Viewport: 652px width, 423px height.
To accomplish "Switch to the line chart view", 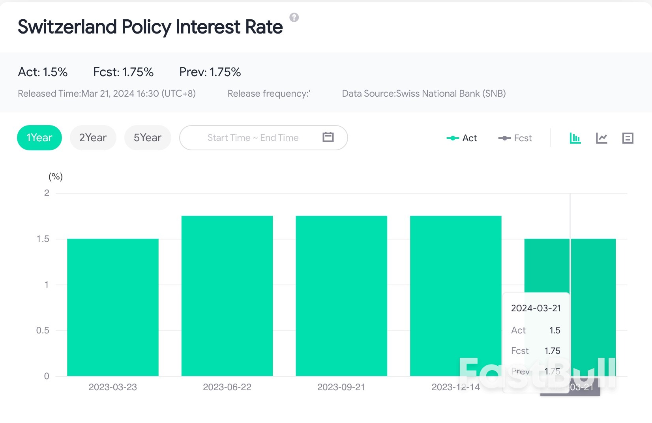I will (601, 138).
